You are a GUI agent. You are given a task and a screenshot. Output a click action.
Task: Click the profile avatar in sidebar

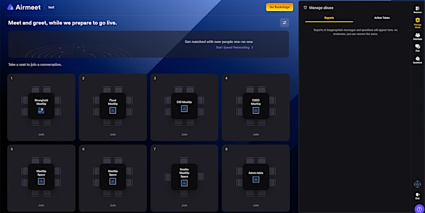(417, 184)
